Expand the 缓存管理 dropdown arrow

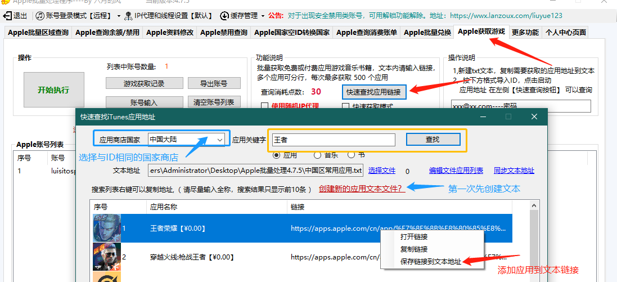[x=263, y=16]
